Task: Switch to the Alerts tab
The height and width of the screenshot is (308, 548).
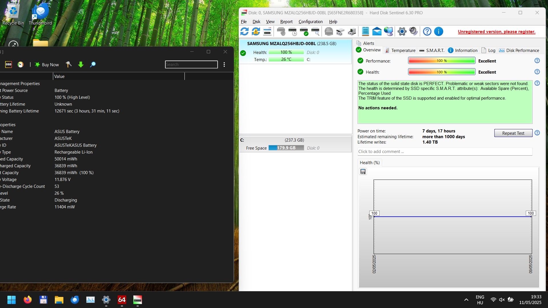Action: click(365, 43)
